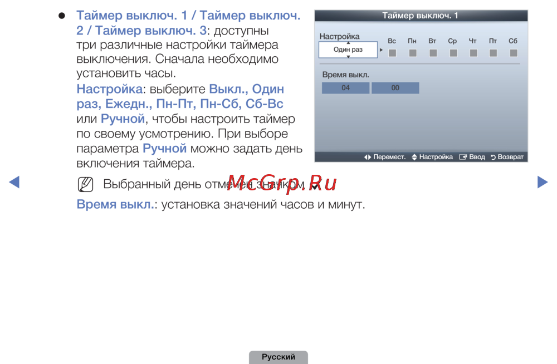Click the Настройка up-down arrows icon
The image size is (557, 364).
click(x=414, y=158)
